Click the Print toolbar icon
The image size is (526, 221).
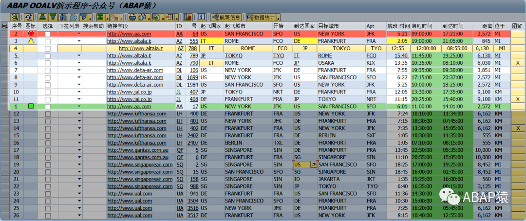click(x=132, y=17)
